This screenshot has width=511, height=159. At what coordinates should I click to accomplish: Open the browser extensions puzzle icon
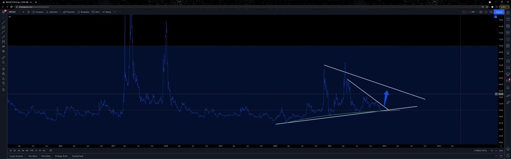pos(492,7)
